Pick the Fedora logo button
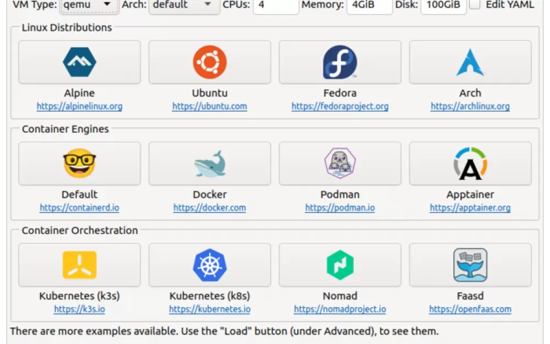Image resolution: width=550 pixels, height=344 pixels. click(x=340, y=62)
